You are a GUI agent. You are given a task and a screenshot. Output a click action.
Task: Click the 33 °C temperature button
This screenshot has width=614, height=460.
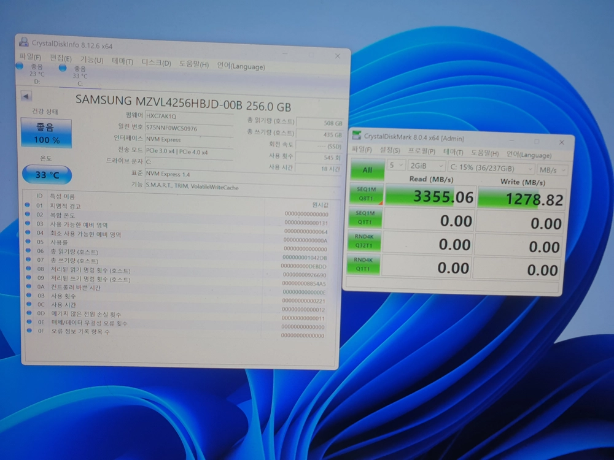click(47, 174)
